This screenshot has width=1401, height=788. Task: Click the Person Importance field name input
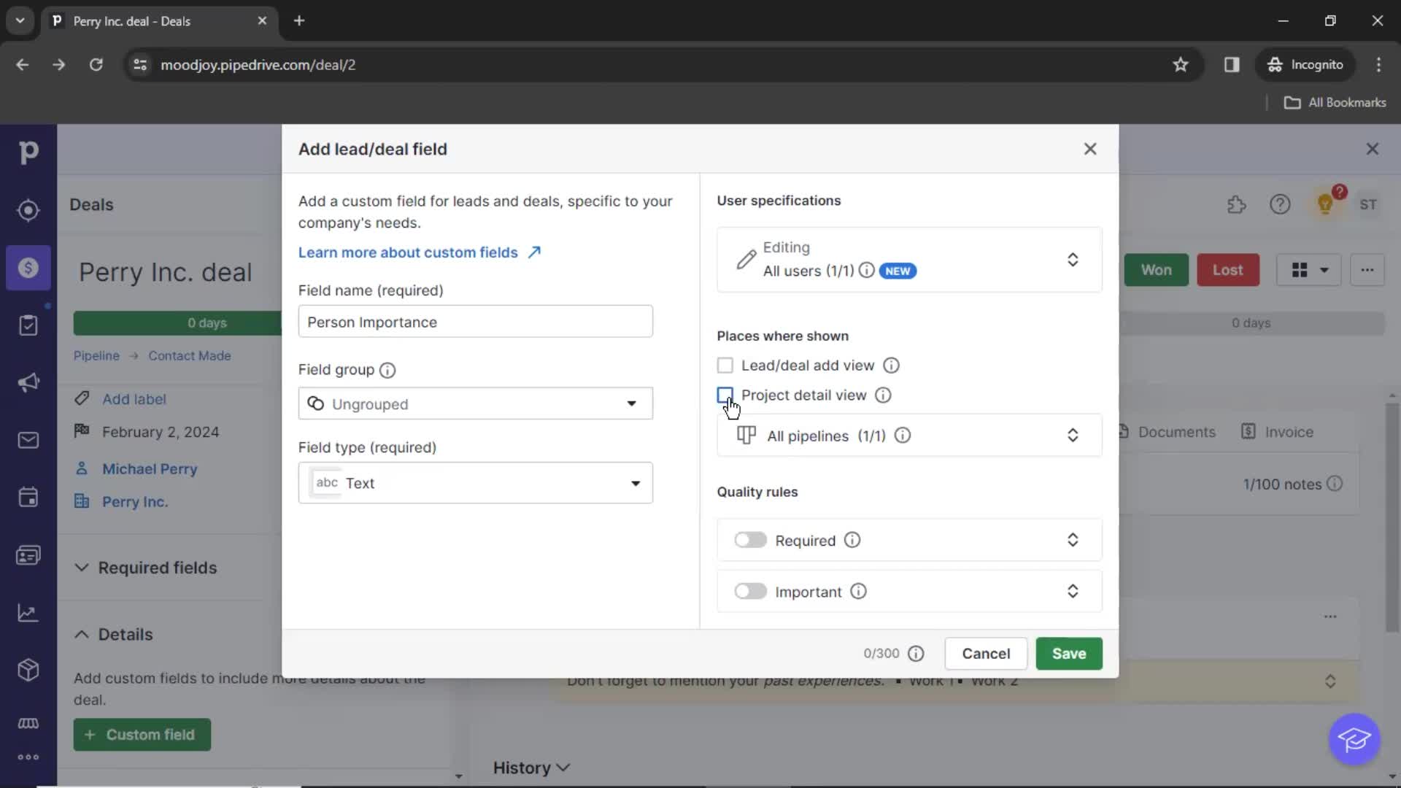point(475,321)
